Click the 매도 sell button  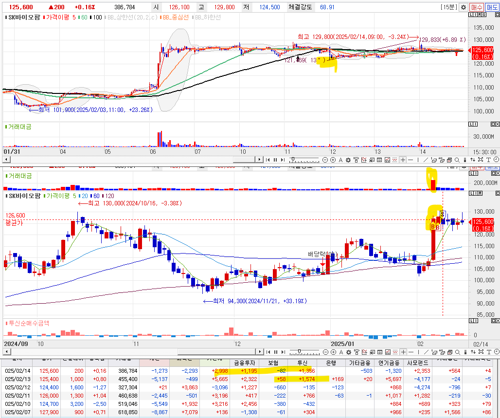(492, 7)
